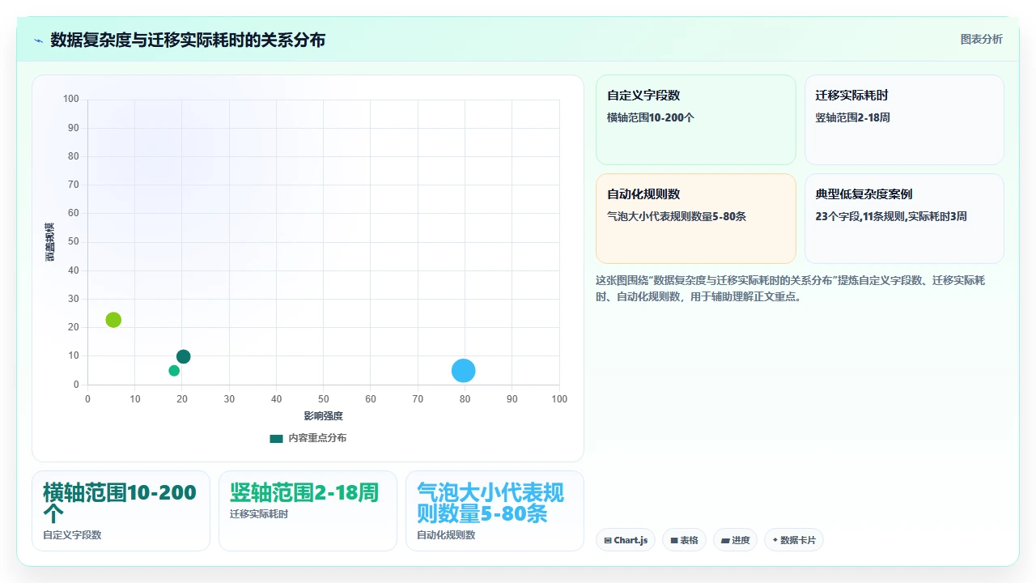
Task: Click the dark teal bubble on the chart
Action: 184,356
